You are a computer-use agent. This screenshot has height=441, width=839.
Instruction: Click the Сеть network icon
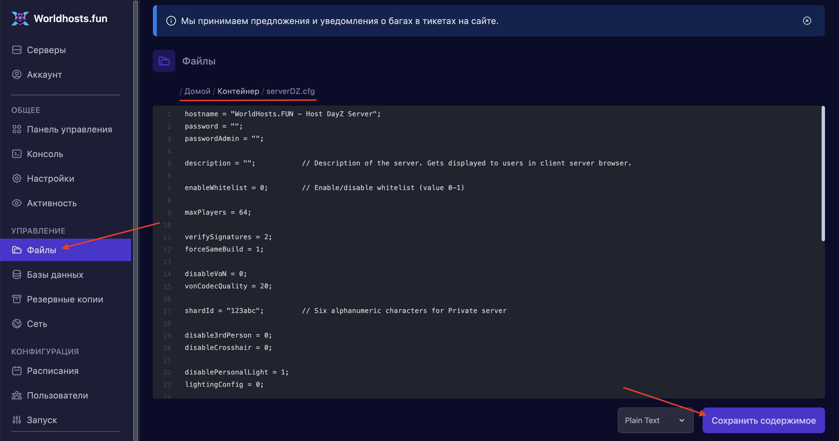click(17, 324)
